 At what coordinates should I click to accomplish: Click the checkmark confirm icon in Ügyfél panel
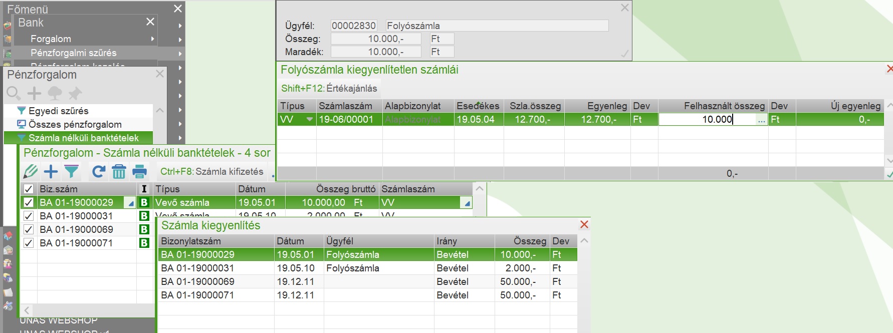tap(625, 54)
